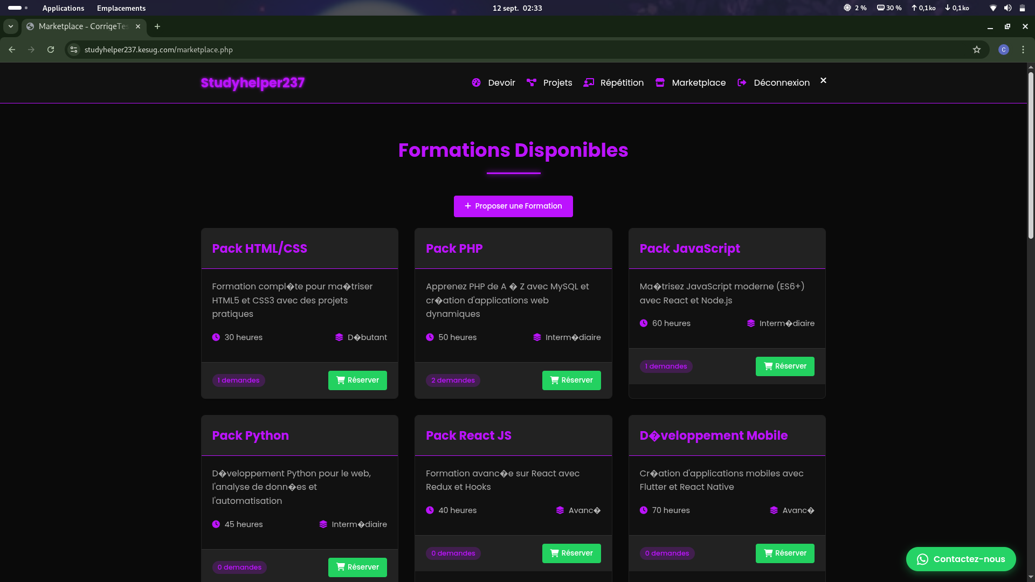The image size is (1035, 582).
Task: Open the browser three-dot menu
Action: (x=1023, y=49)
